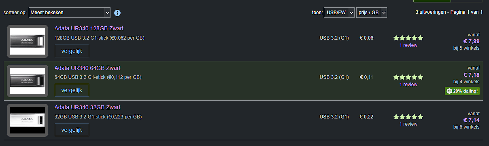
Task: Open the Adata UR340 32GB Zwart link
Action: tap(87, 107)
